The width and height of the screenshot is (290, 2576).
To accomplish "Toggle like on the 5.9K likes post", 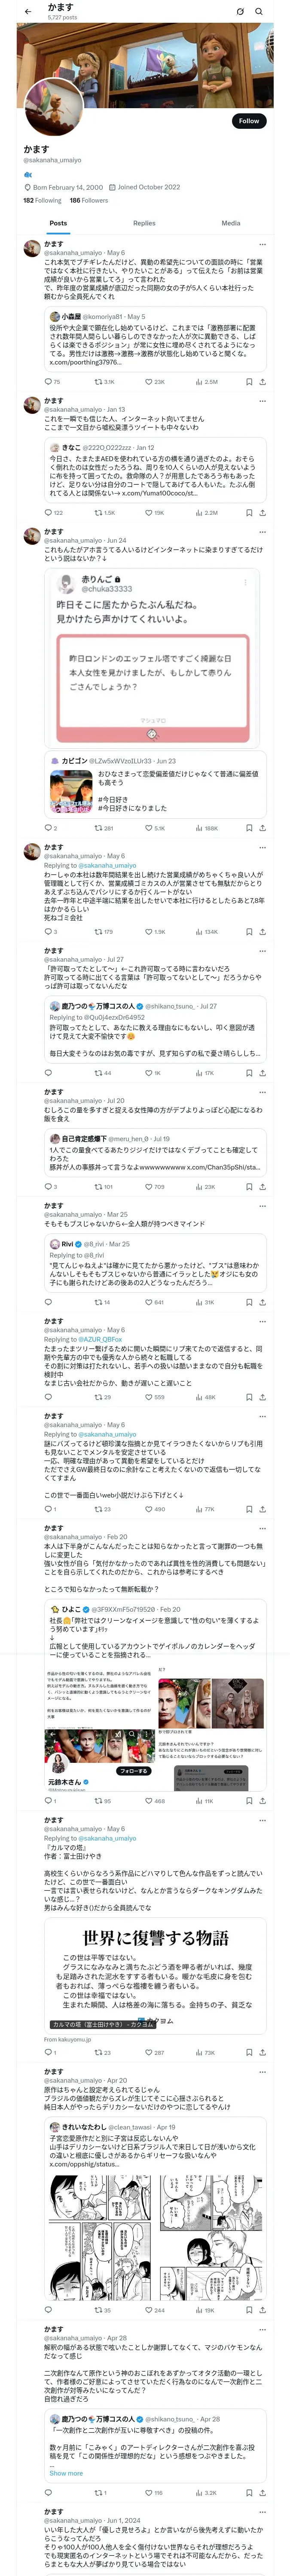I will tap(149, 828).
